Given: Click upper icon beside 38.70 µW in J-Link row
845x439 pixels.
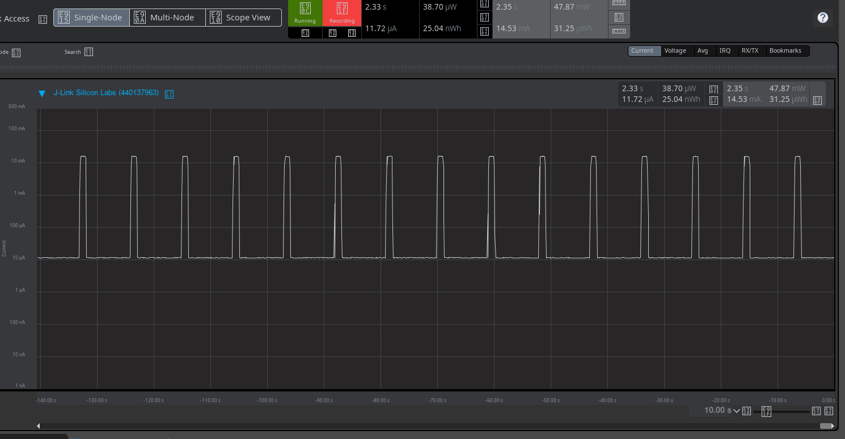Looking at the screenshot, I should tap(713, 89).
